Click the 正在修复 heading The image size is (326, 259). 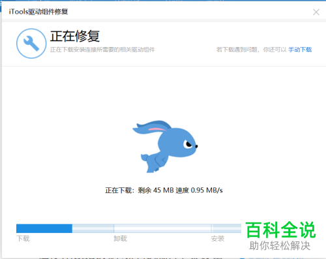tap(75, 36)
